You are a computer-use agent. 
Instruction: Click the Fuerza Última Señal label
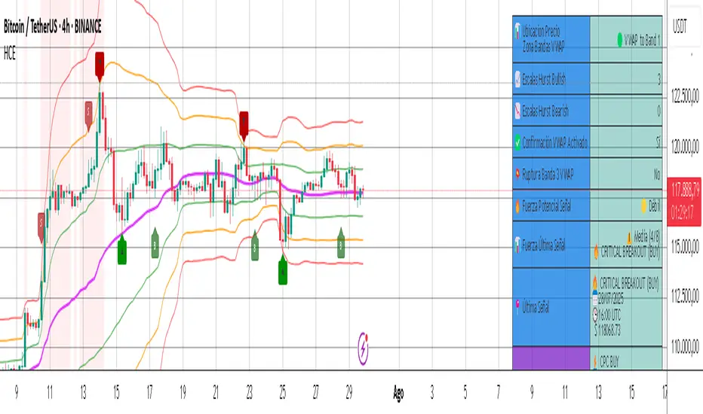pyautogui.click(x=543, y=245)
